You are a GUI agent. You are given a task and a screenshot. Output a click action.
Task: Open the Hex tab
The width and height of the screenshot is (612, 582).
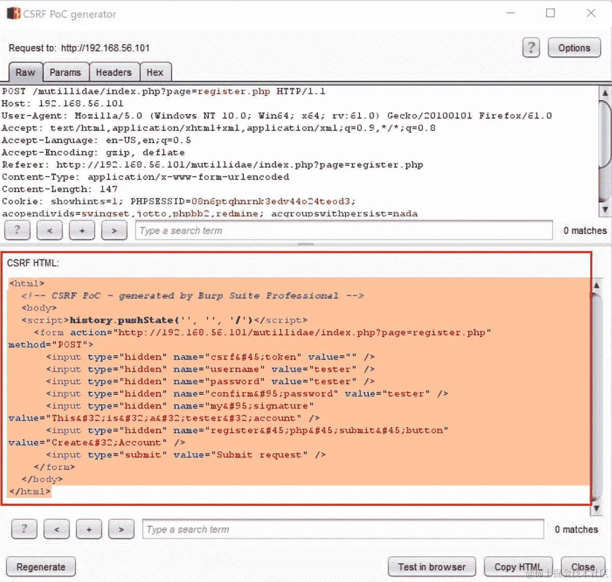(155, 72)
